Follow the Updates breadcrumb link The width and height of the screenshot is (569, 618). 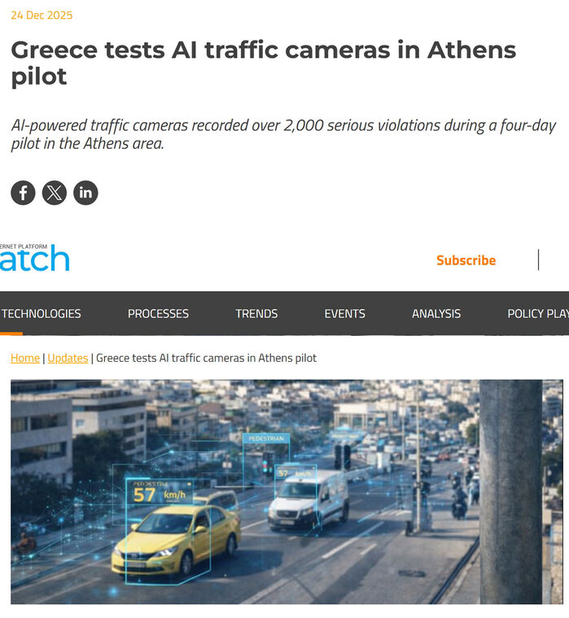[68, 358]
